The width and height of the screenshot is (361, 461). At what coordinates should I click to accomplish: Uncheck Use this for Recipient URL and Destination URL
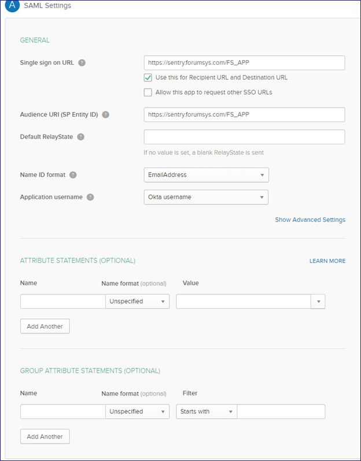point(148,77)
